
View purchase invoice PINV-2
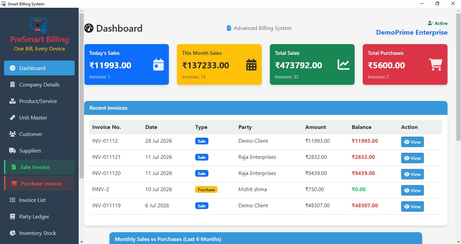coord(412,190)
